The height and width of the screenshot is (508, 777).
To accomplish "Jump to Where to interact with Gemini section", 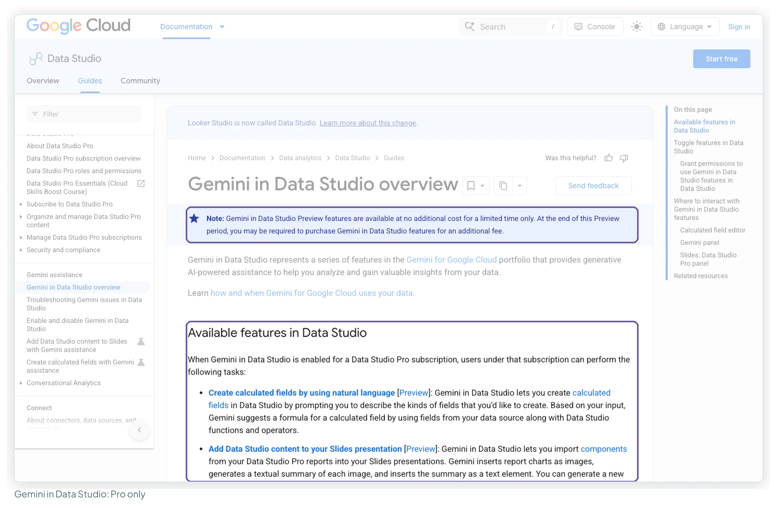I will coord(706,209).
